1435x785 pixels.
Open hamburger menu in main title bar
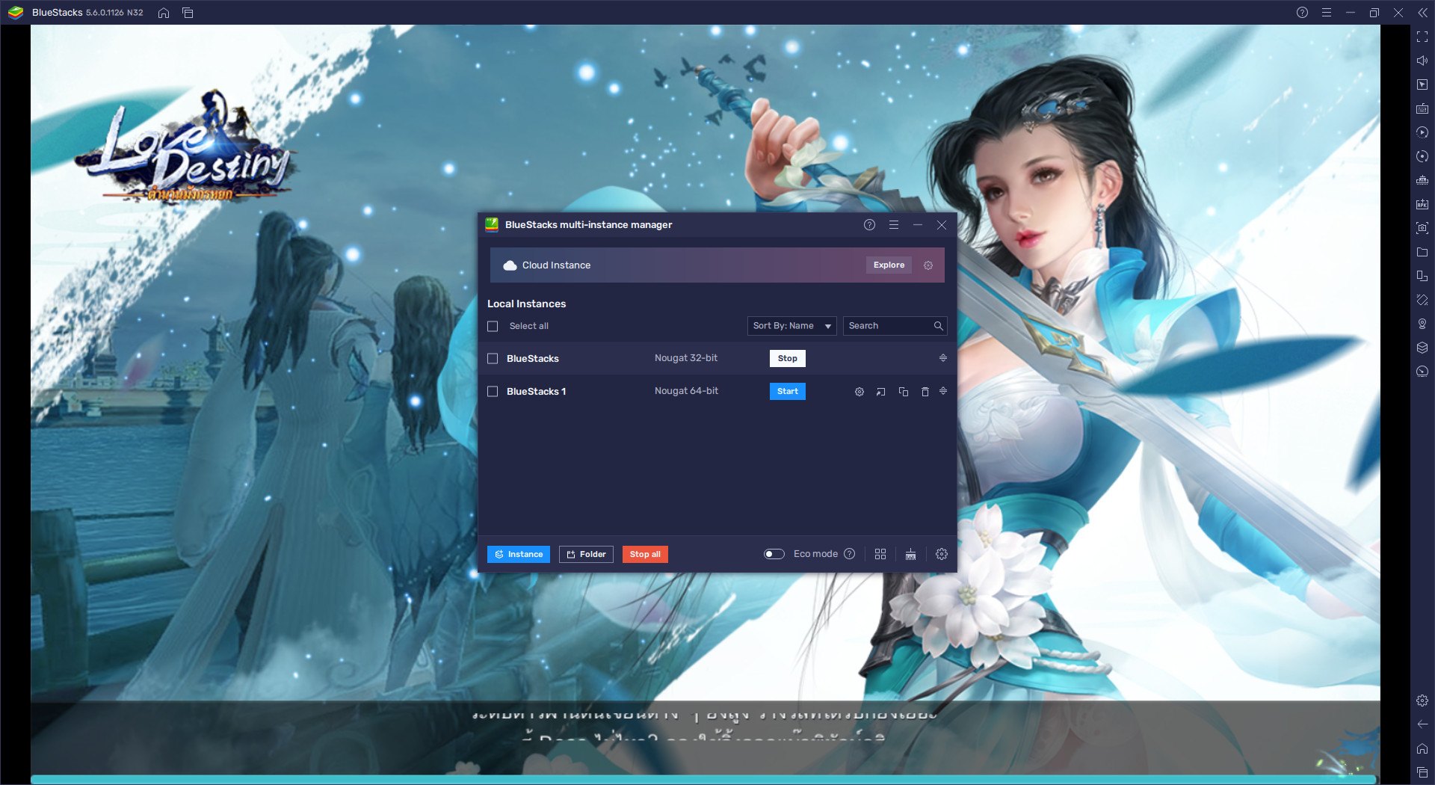click(1326, 13)
